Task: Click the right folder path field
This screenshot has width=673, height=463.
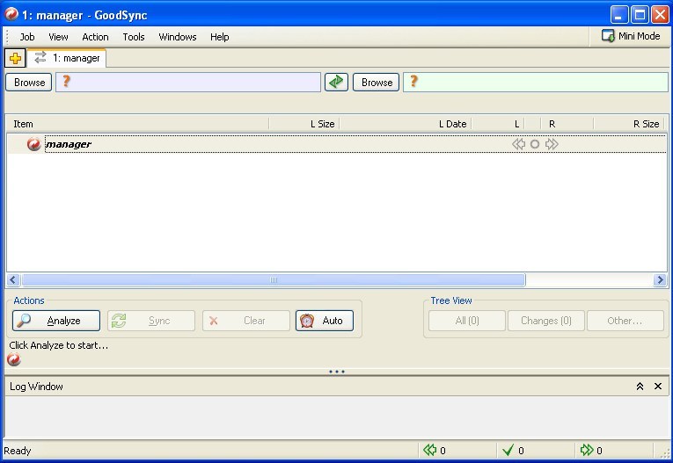Action: pos(536,82)
